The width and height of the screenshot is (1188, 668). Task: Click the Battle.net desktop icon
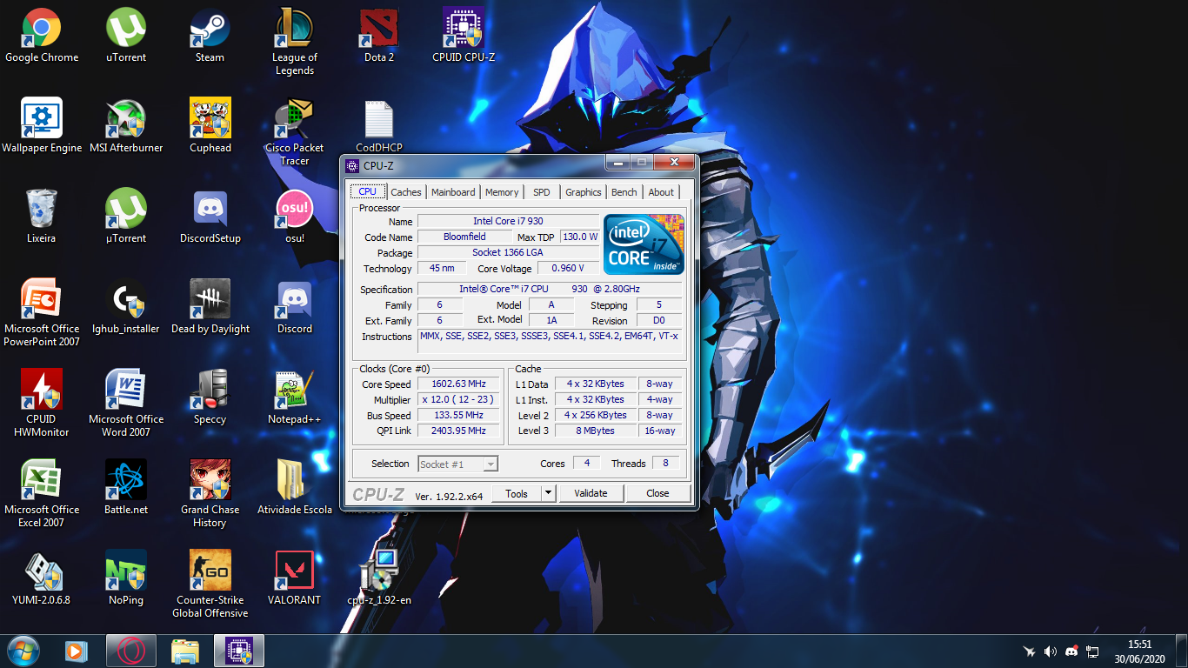tap(126, 489)
